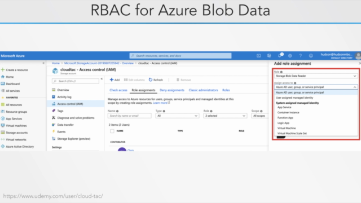Click the Activity log icon
361x203 pixels.
[x=54, y=96]
